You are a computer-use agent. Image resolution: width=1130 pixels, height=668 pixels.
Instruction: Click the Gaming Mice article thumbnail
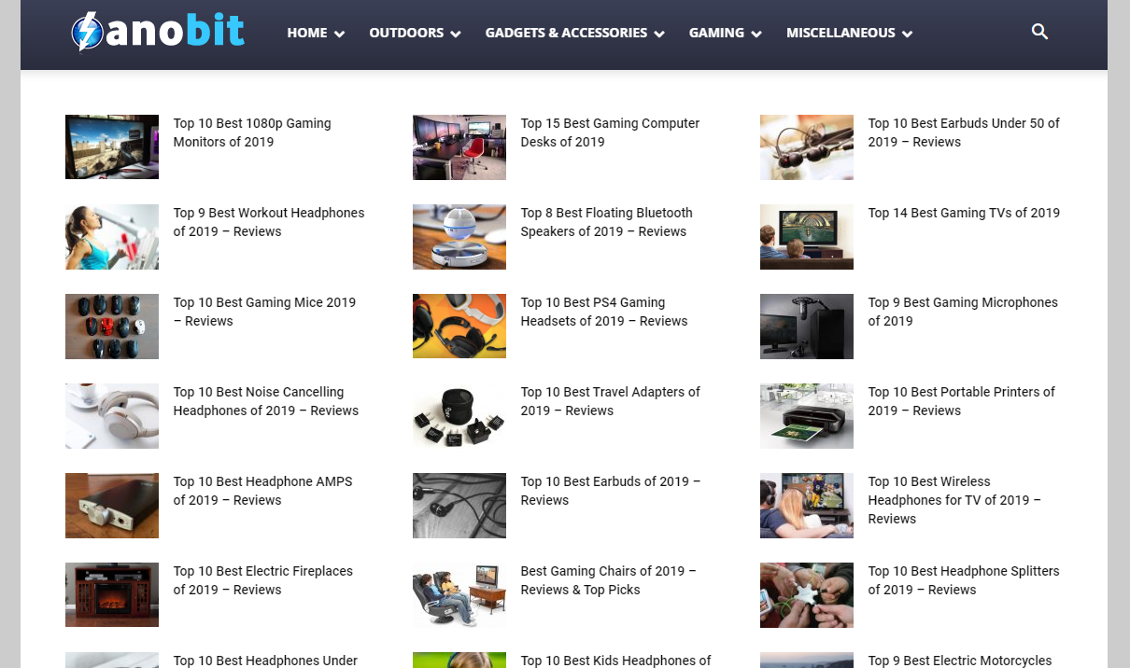(x=112, y=326)
